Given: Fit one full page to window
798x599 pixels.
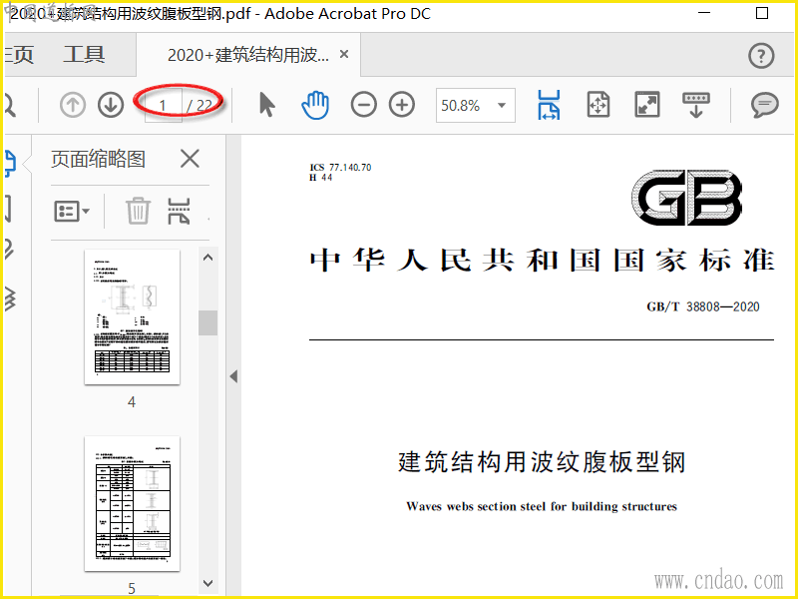Looking at the screenshot, I should pyautogui.click(x=598, y=105).
